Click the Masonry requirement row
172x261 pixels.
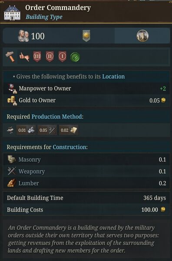pyautogui.click(x=86, y=159)
